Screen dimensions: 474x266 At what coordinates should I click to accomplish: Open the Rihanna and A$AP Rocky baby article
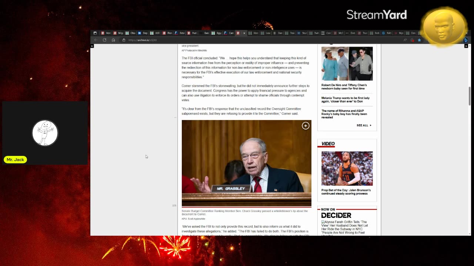click(344, 114)
